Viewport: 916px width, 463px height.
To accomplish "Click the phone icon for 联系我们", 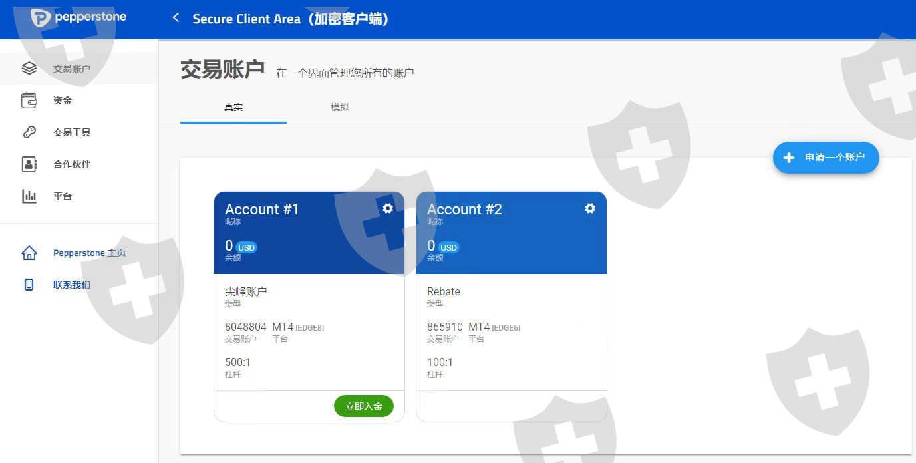I will [x=29, y=285].
